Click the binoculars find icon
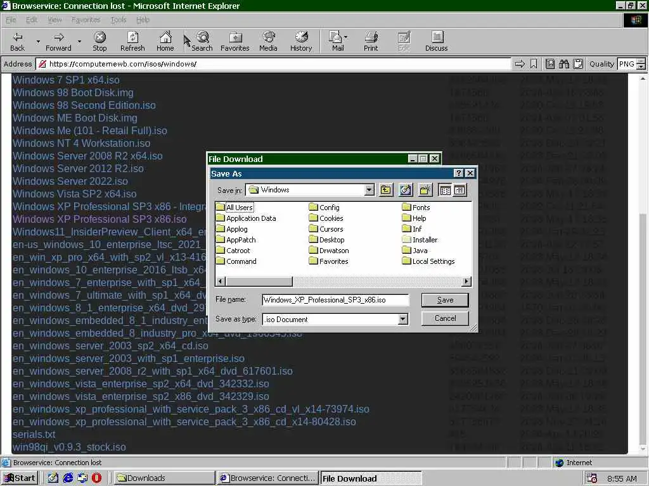Image resolution: width=649 pixels, height=486 pixels. (x=563, y=64)
